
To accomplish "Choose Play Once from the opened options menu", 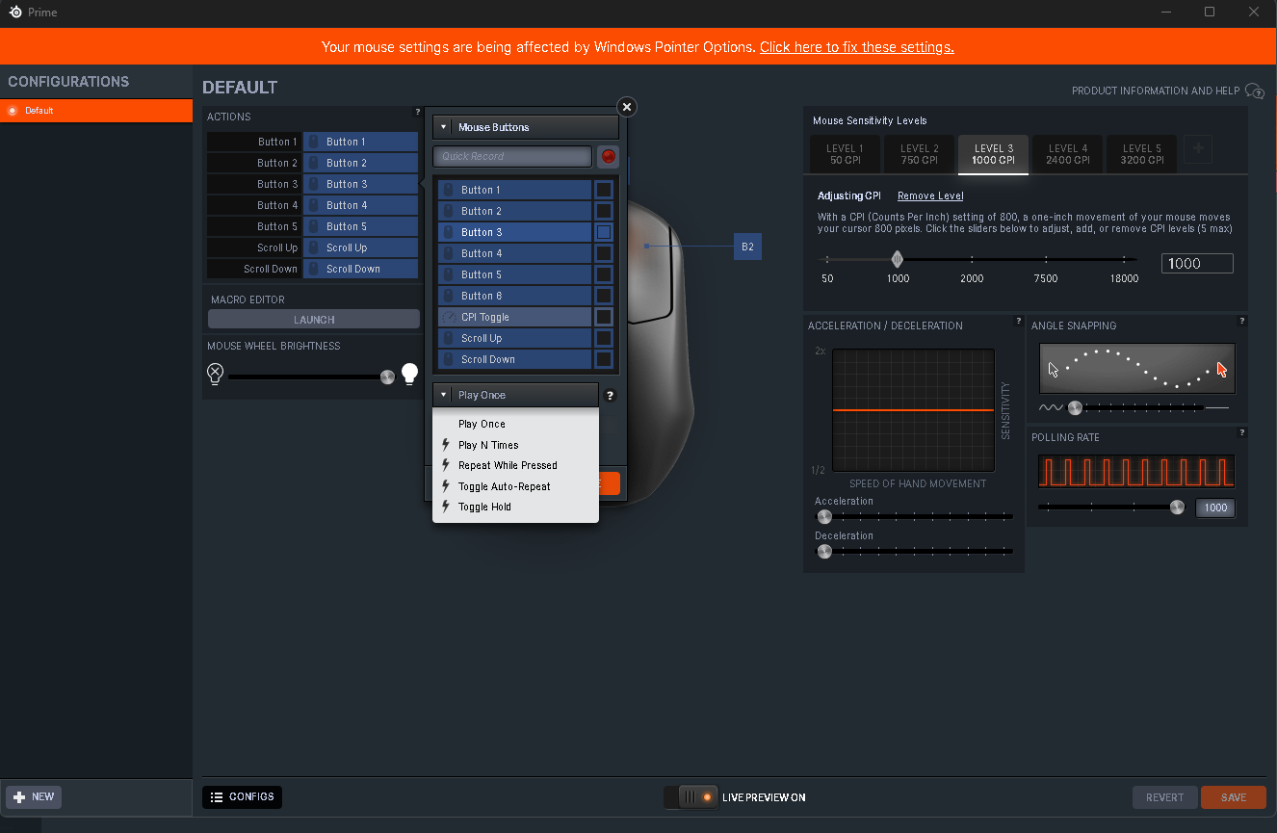I will pyautogui.click(x=516, y=424).
